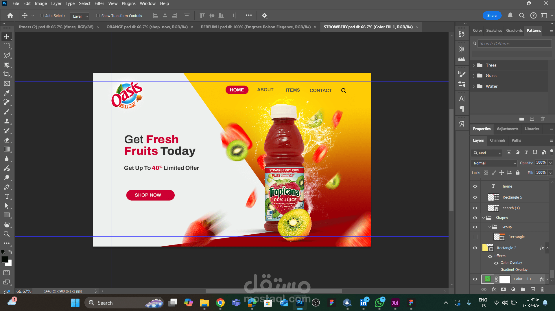555x311 pixels.
Task: Select the Lasso tool
Action: click(7, 55)
